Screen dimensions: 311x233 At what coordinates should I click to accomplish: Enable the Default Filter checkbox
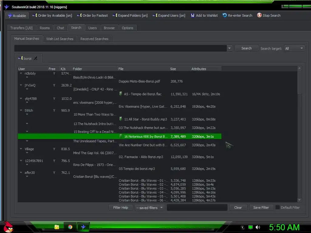[278, 207]
